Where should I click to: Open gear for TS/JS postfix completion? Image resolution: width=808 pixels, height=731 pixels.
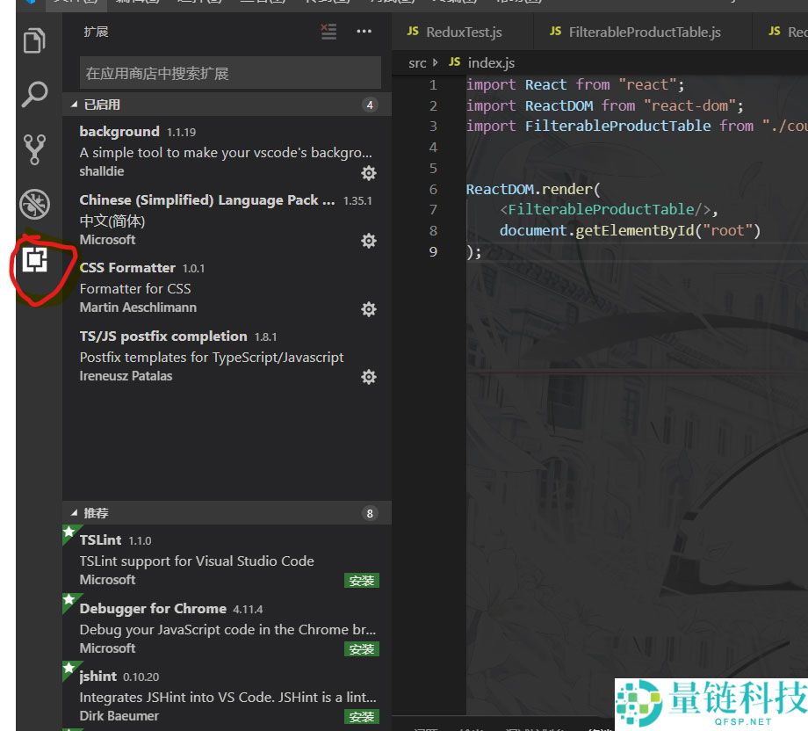click(369, 377)
